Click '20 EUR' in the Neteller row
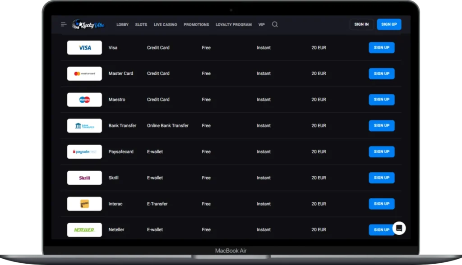The width and height of the screenshot is (462, 265). (x=319, y=230)
